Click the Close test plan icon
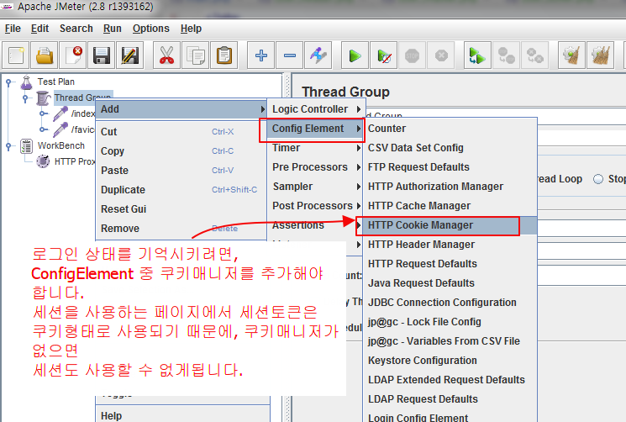The image size is (626, 422). (73, 55)
